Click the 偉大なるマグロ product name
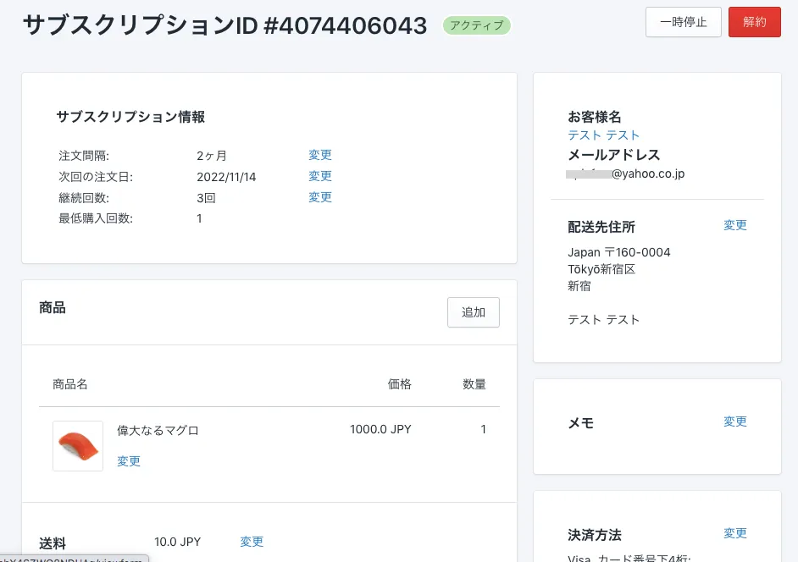This screenshot has width=798, height=562. [x=158, y=430]
